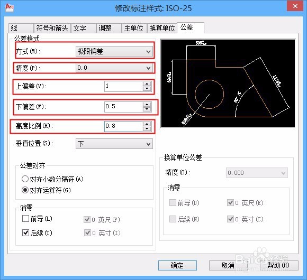
Task: Open the 调整 tab
Action: [x=109, y=28]
